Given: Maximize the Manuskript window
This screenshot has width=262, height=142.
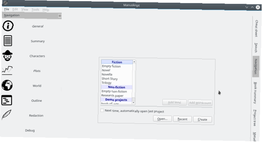Looking at the screenshot, I should 252,7.
